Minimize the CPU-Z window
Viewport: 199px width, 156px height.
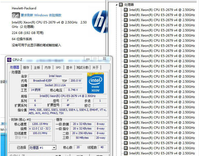point(88,59)
